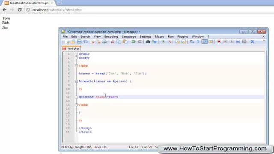Collapse the <html> fold on line 1
This screenshot has height=154, width=274.
click(x=76, y=54)
